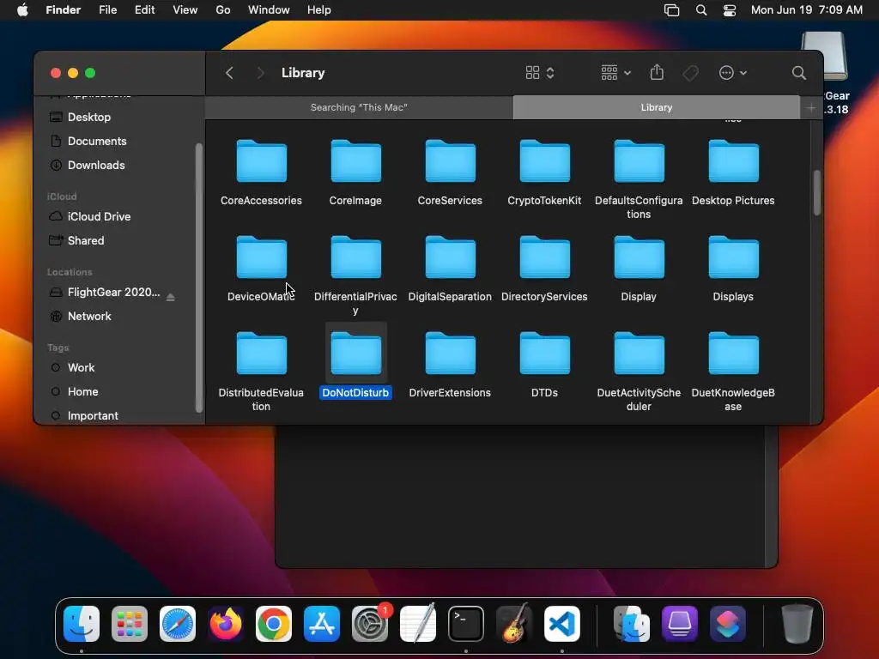The height and width of the screenshot is (659, 879).
Task: Open the Edit menu
Action: 144,10
